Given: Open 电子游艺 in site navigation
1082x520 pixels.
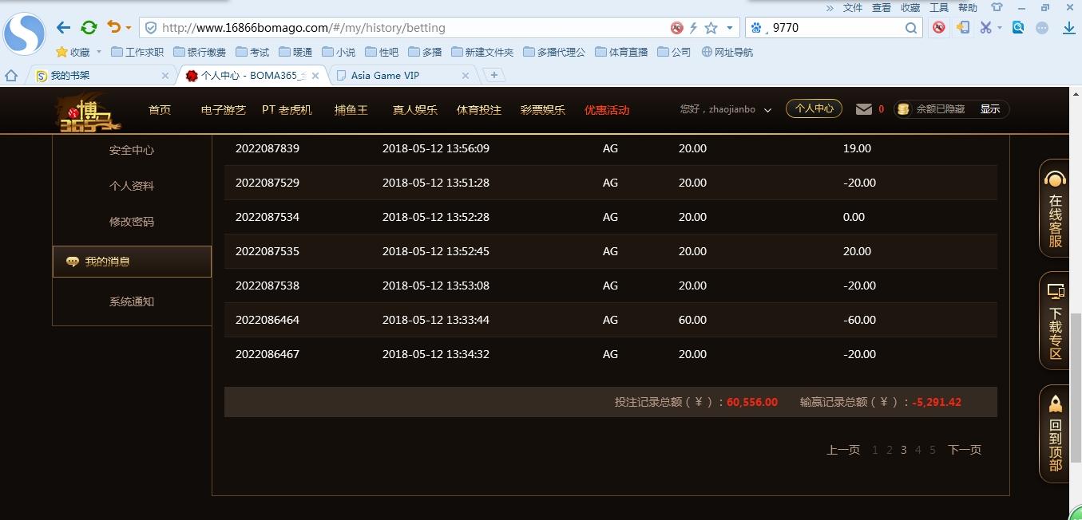Looking at the screenshot, I should 224,110.
